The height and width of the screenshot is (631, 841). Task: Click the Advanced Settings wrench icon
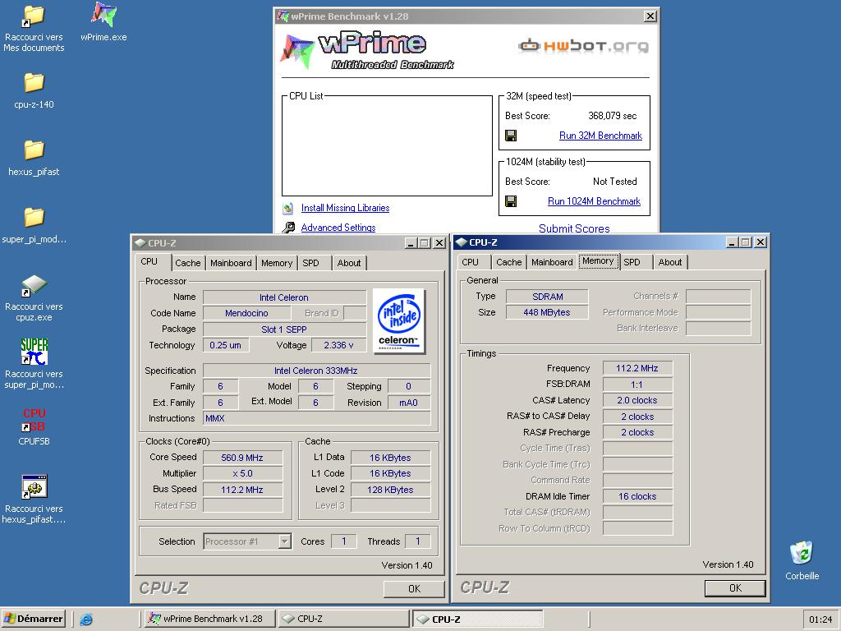[x=288, y=228]
